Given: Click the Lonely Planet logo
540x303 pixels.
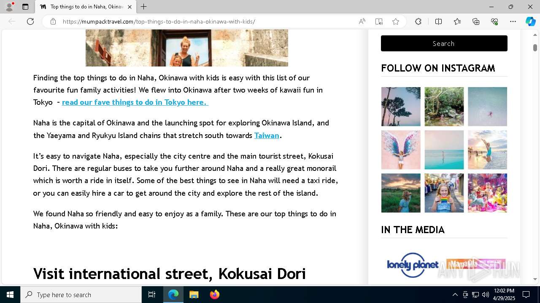Looking at the screenshot, I should click(x=413, y=265).
